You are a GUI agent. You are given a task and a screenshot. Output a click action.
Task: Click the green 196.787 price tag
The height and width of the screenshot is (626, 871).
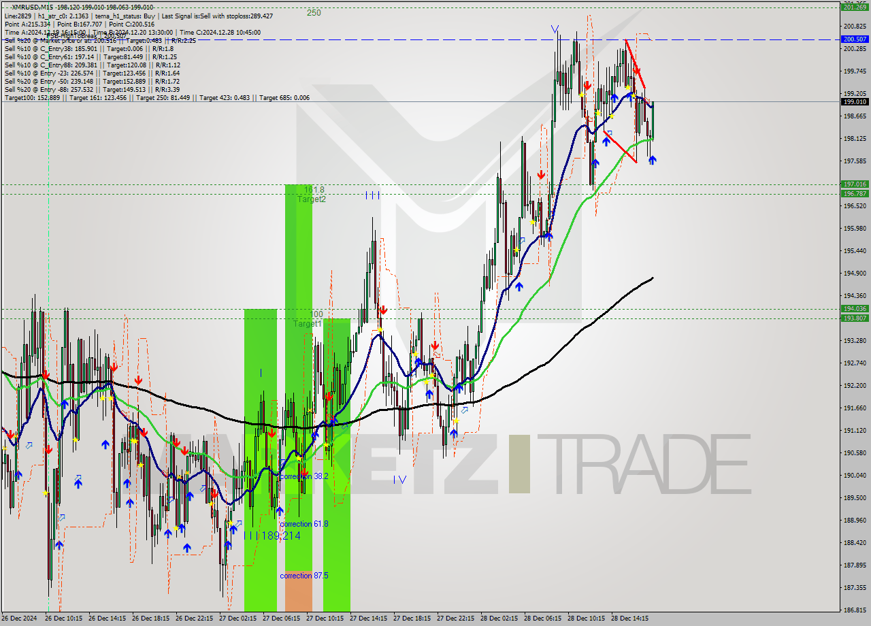[855, 193]
